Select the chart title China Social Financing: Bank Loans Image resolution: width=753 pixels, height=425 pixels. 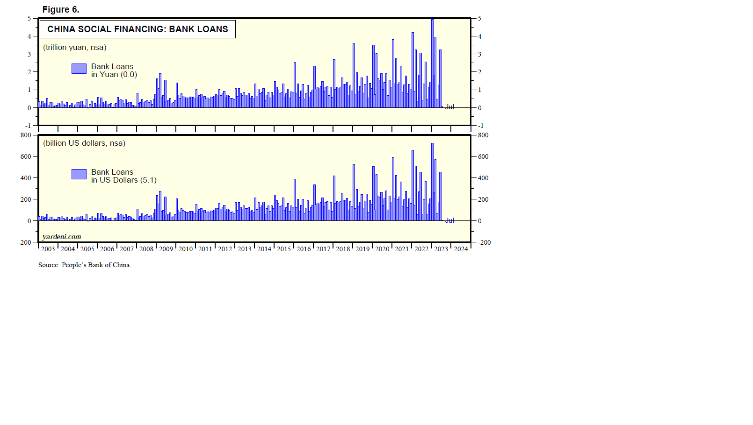[138, 29]
